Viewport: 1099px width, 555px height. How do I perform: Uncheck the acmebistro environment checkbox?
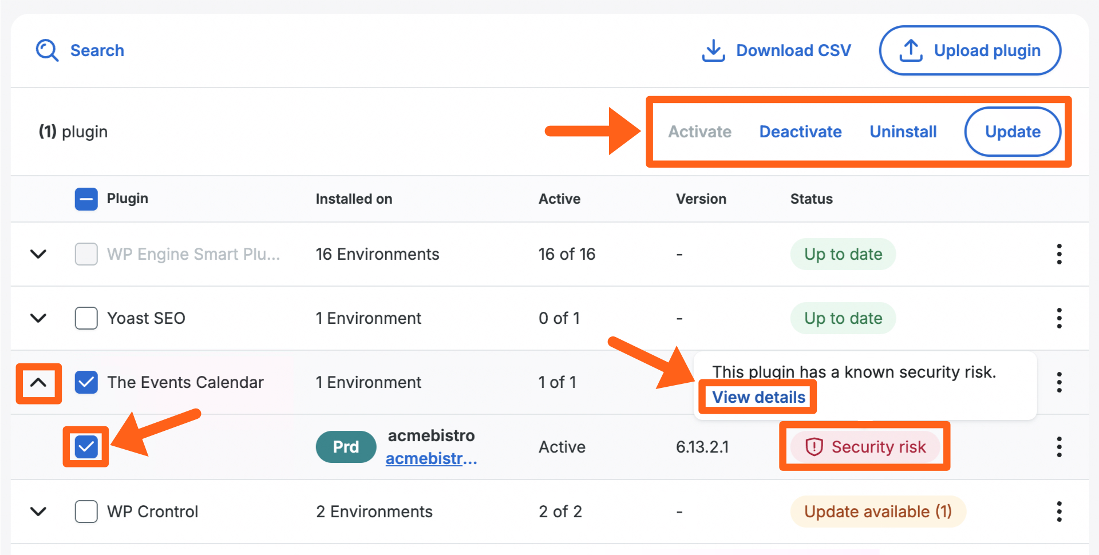coord(86,447)
